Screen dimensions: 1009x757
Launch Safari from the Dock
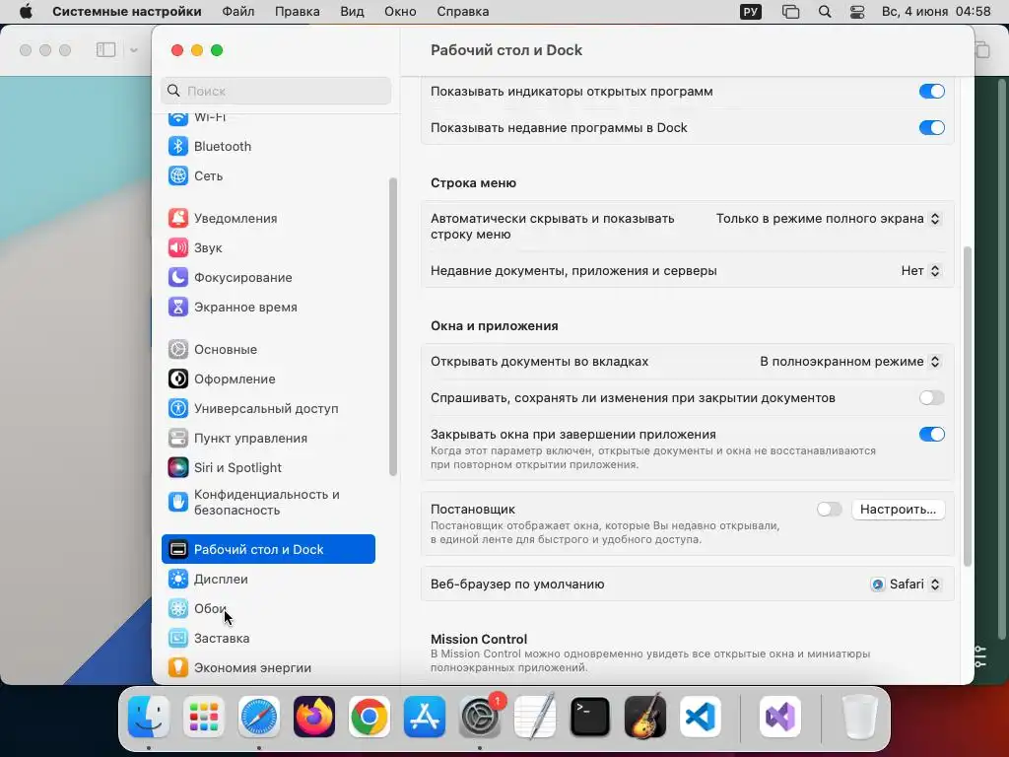[259, 717]
